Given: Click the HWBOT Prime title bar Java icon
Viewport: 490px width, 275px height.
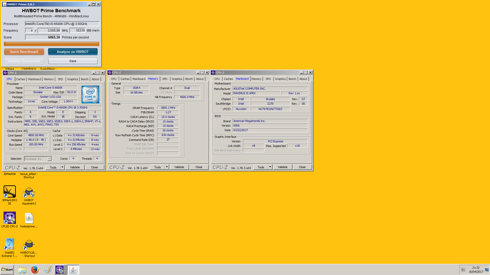Looking at the screenshot, I should pos(4,4).
